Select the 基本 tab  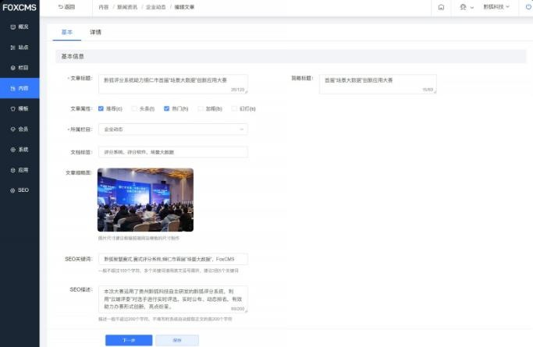tap(67, 32)
